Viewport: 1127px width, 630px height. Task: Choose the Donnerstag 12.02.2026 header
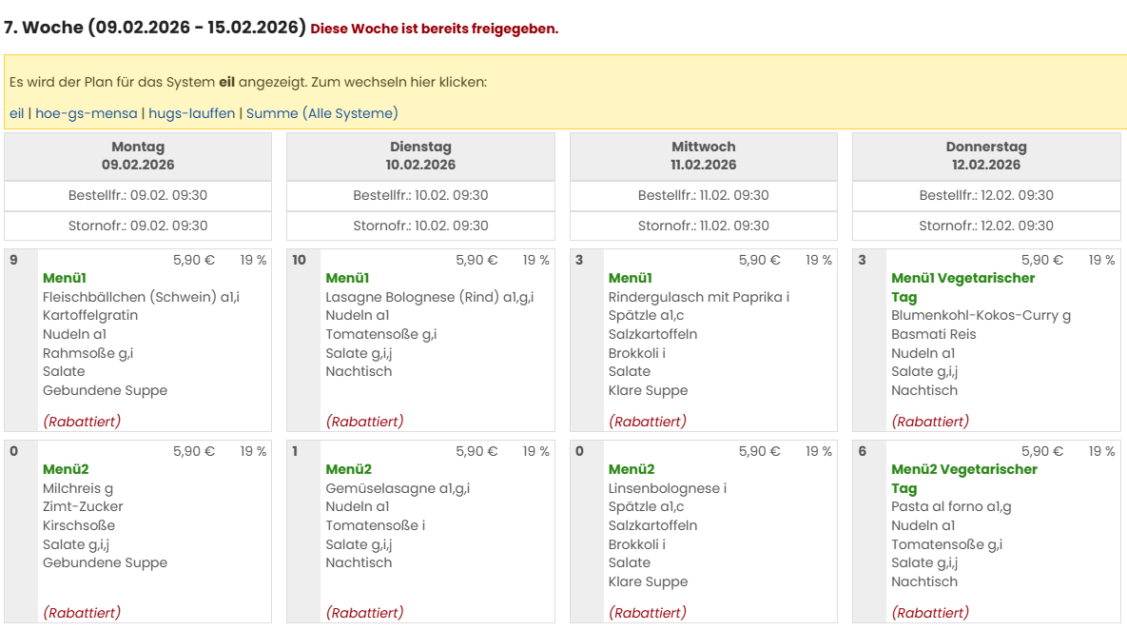986,156
